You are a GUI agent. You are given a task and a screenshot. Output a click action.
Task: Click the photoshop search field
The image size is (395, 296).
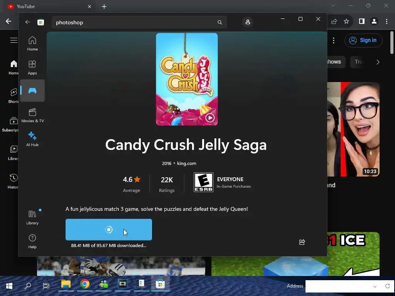[x=139, y=22]
